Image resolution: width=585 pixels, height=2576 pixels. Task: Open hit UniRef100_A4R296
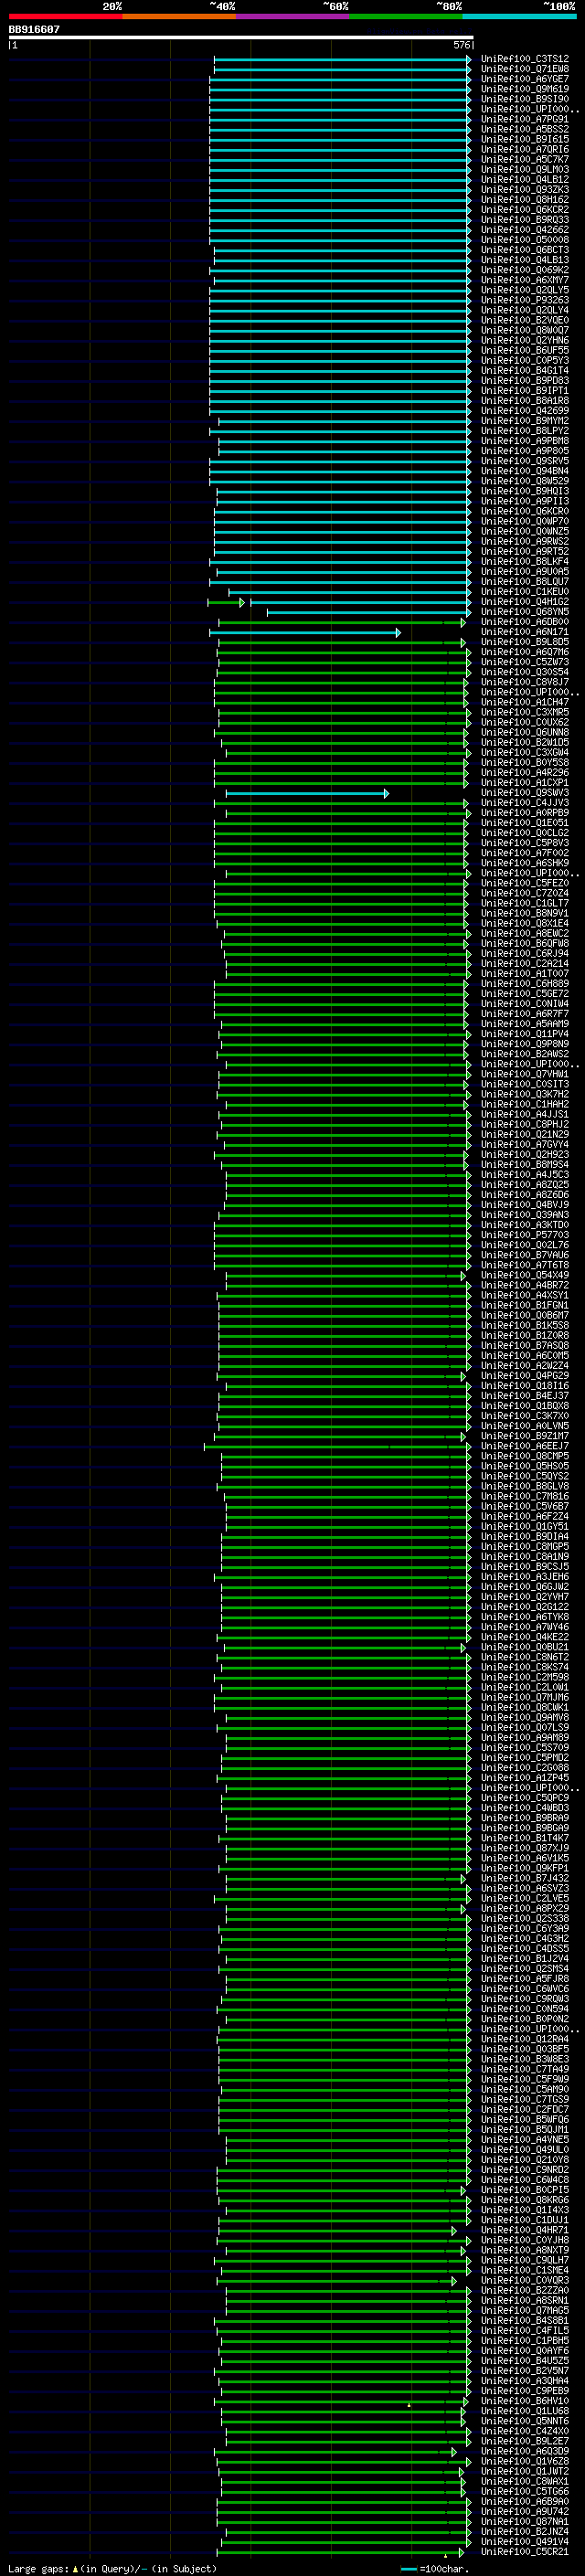tap(524, 772)
